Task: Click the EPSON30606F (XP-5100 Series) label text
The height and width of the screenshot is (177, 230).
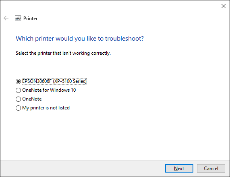Action: pos(54,81)
